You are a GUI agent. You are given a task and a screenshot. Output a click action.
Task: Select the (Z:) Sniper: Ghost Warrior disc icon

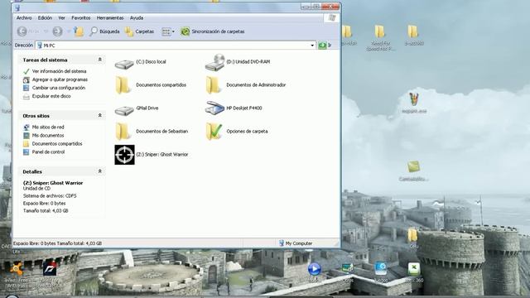pos(124,155)
